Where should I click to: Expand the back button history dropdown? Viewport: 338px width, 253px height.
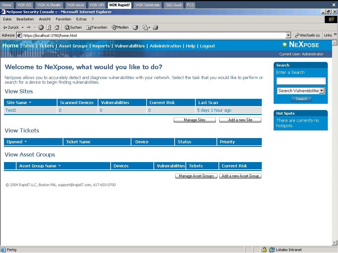tap(22, 28)
